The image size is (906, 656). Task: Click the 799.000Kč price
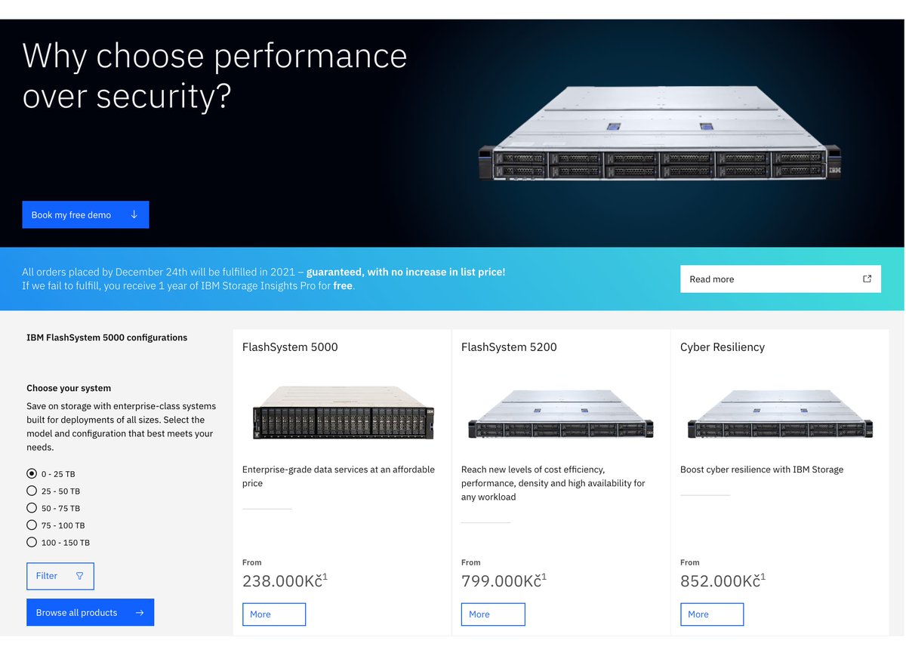point(504,581)
